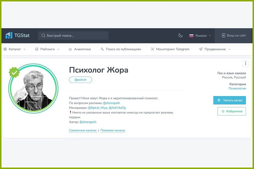254x169 pixels.
Task: Open Поиск по публикациям menu item
Action: pyautogui.click(x=121, y=49)
